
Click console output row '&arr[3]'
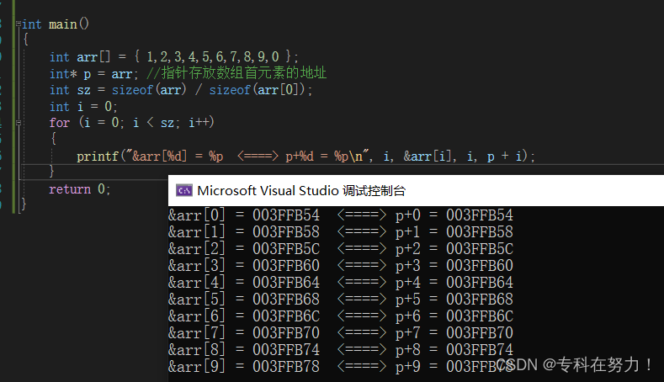coord(341,266)
